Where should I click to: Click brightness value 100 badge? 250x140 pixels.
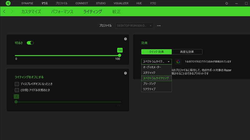click(120, 50)
